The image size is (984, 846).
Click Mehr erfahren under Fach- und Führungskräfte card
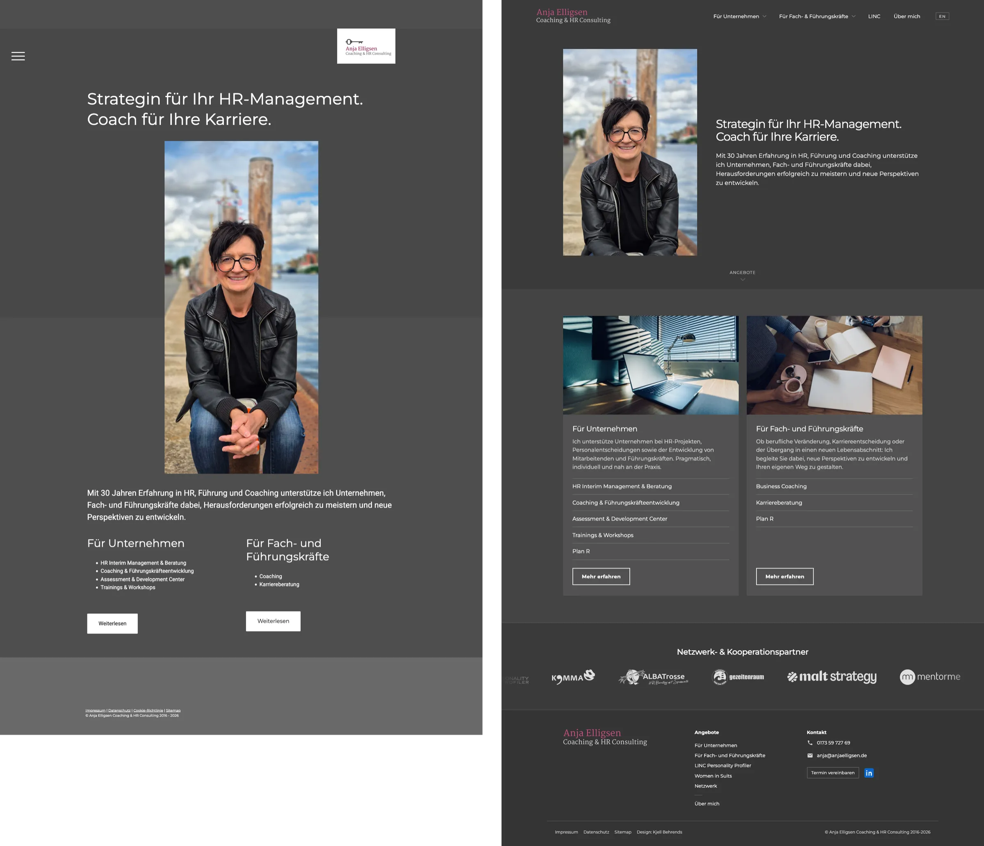click(x=785, y=576)
